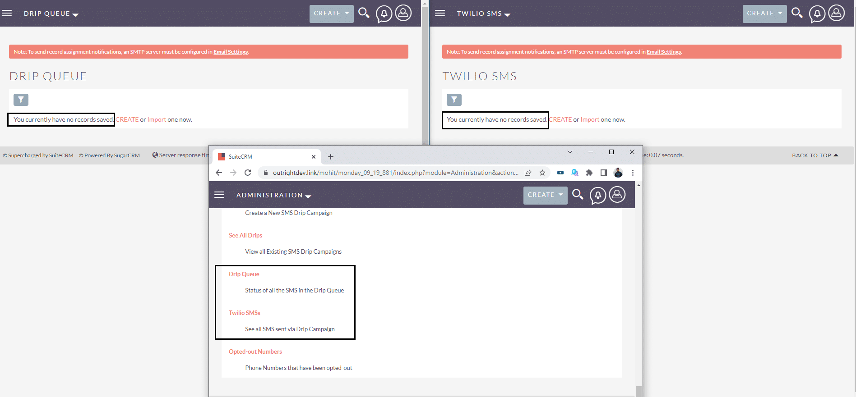856x397 pixels.
Task: Open ADMINISTRATION module dropdown
Action: (x=273, y=195)
